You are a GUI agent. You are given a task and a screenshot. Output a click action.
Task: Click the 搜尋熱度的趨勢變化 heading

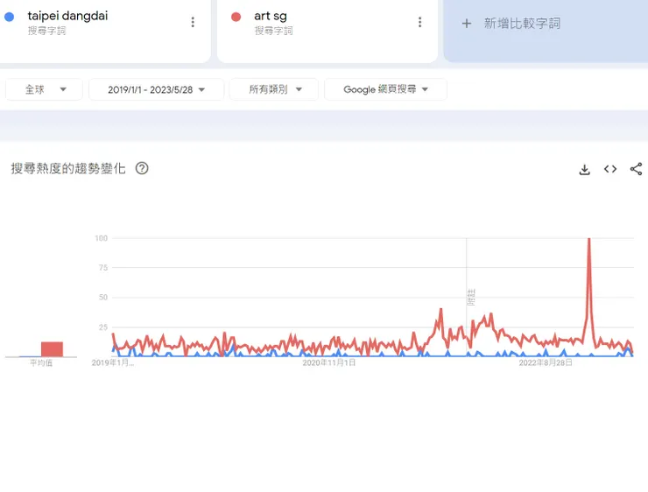(68, 169)
